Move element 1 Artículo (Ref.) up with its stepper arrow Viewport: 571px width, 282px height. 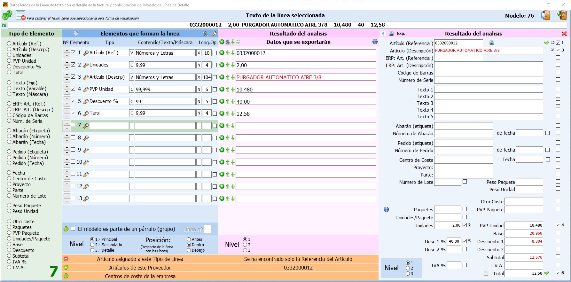66,50
